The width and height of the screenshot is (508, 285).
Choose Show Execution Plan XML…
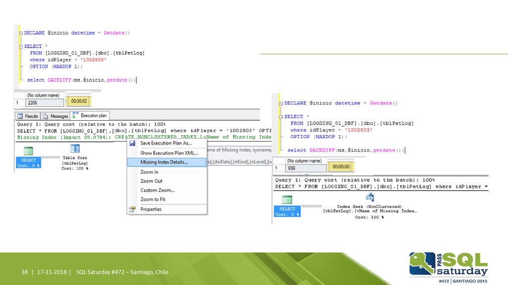(x=167, y=153)
